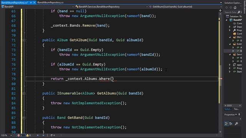This screenshot has width=246, height=138.
Task: Click GetAlbum method name on line 71
Action: pos(78,40)
